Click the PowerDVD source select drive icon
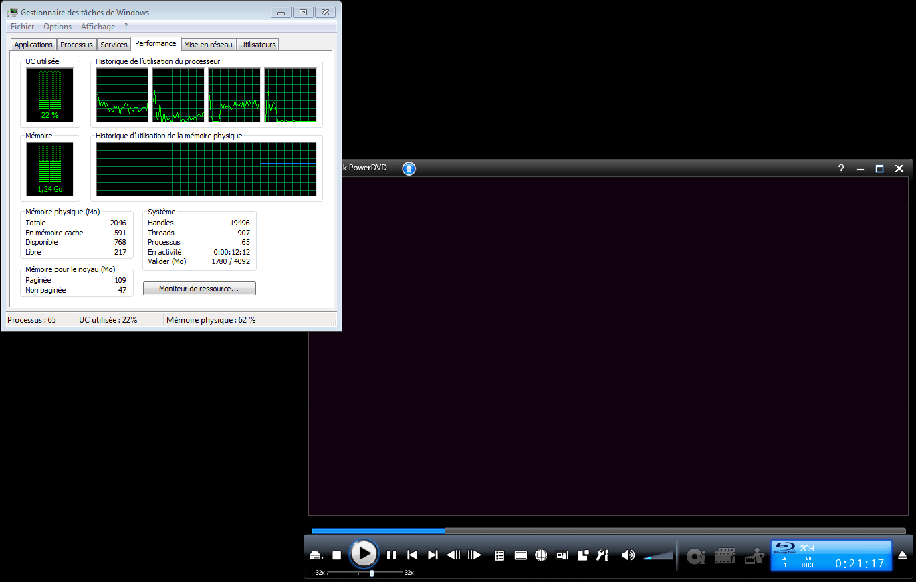 point(316,555)
